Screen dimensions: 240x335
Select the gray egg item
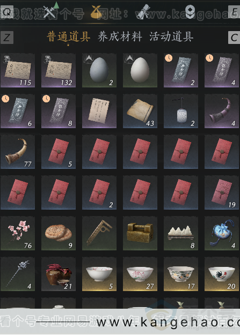[99, 70]
